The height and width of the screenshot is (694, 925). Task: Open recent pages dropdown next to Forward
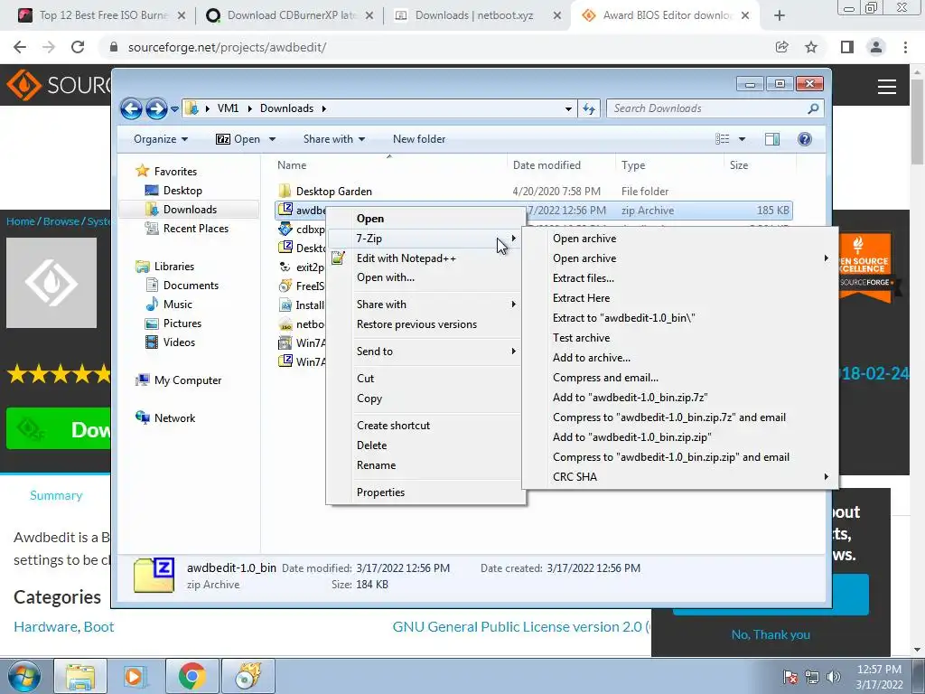point(174,109)
